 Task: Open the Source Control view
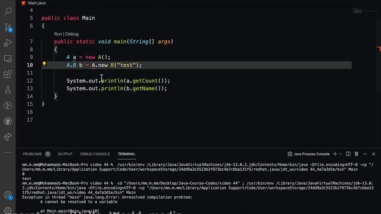[8, 27]
